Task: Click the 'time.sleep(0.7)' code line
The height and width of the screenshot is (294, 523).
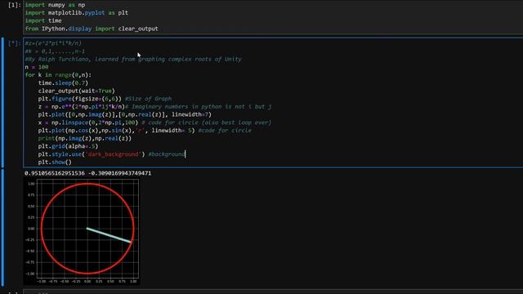Action: tap(63, 82)
